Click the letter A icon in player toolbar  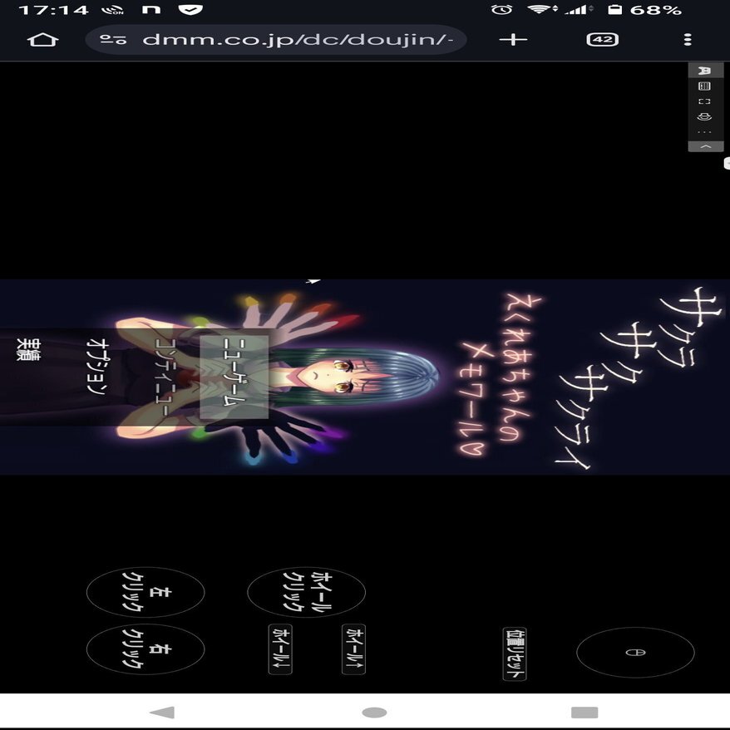pos(705,71)
